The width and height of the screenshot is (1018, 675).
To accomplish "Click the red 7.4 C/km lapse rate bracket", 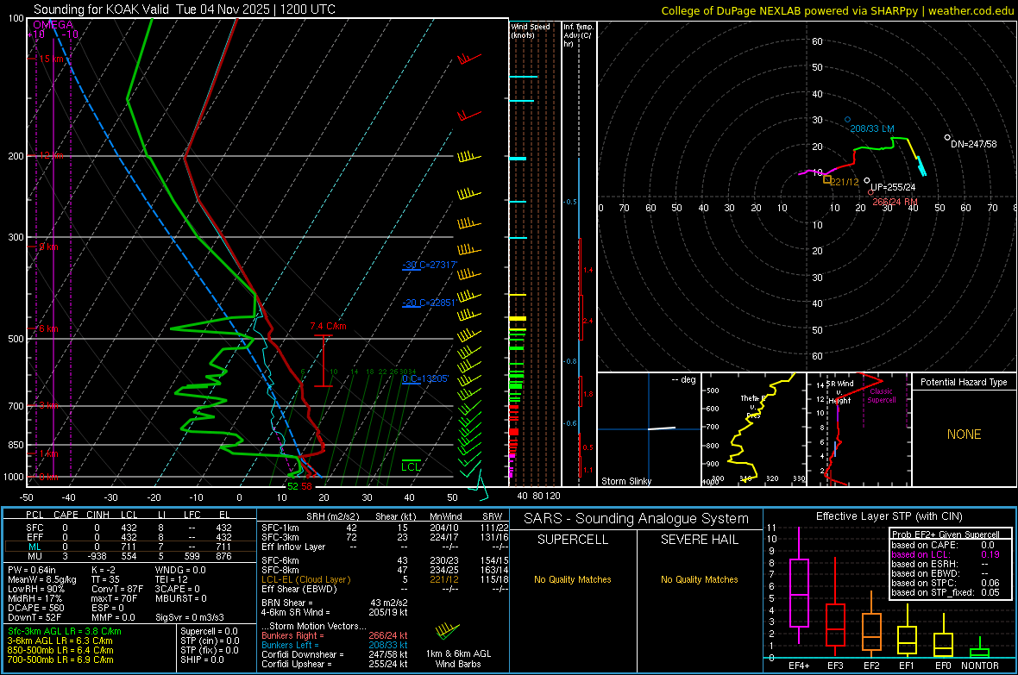I will pos(324,361).
